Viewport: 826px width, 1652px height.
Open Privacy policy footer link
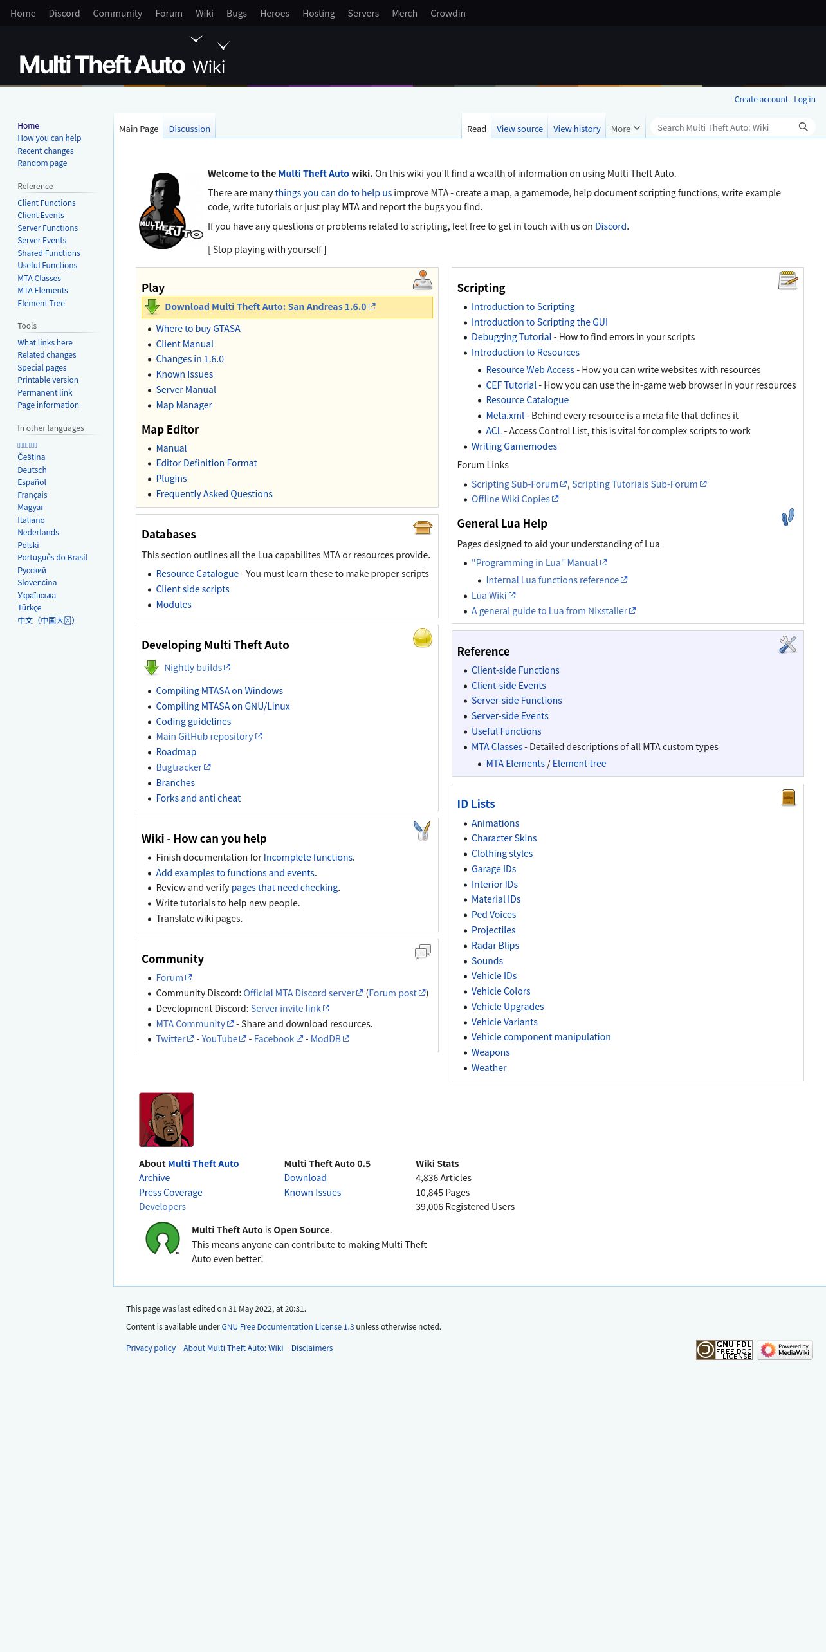pyautogui.click(x=151, y=1348)
